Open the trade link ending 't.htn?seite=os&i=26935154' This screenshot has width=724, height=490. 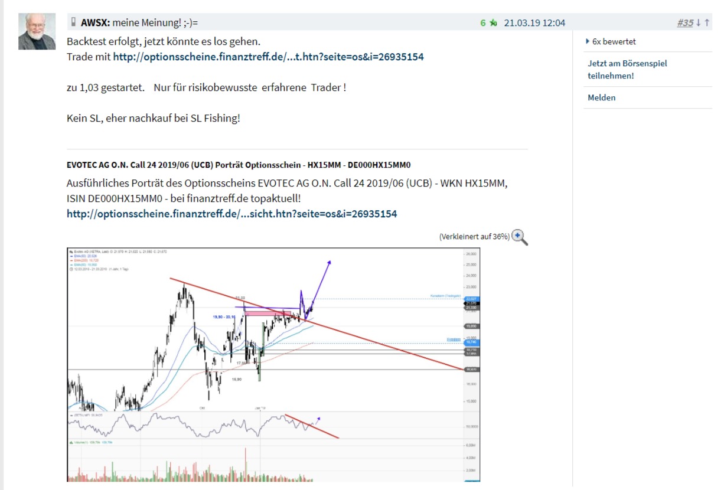[268, 57]
